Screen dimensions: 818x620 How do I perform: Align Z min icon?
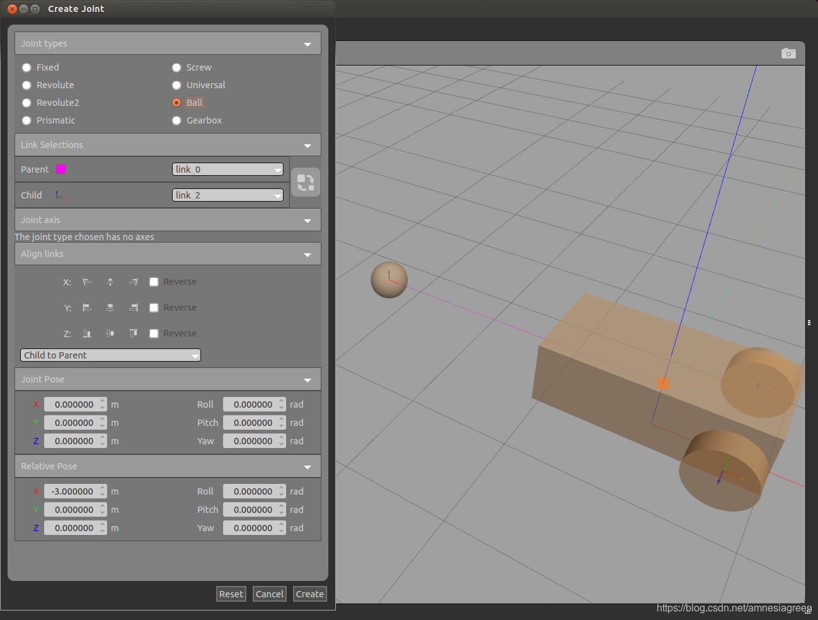tap(87, 333)
